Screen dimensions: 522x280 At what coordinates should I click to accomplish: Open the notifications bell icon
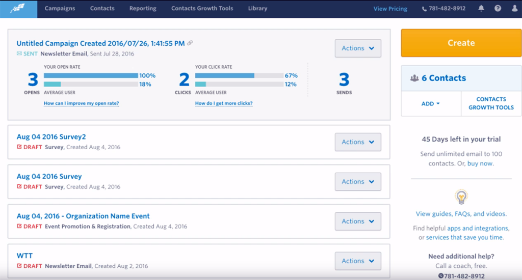(x=481, y=8)
